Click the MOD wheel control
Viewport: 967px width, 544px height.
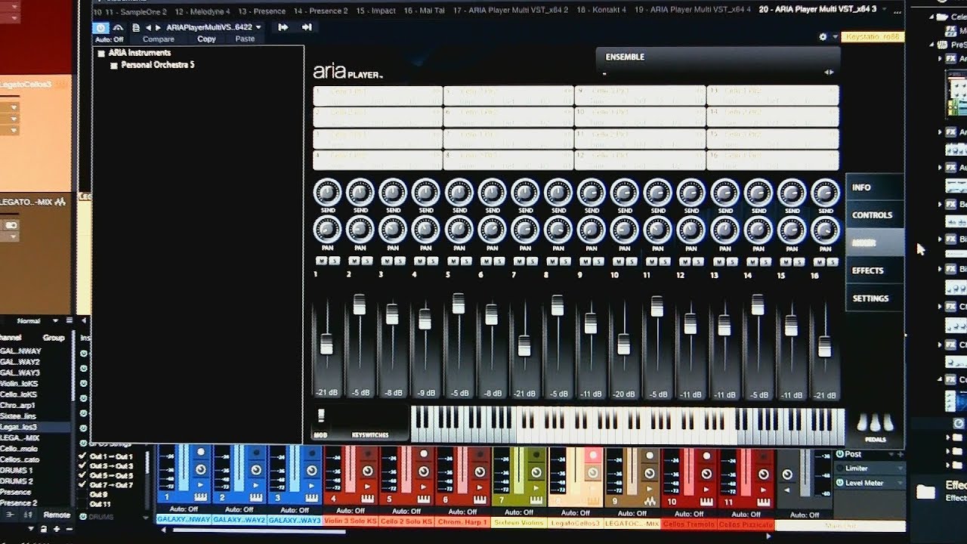click(321, 416)
